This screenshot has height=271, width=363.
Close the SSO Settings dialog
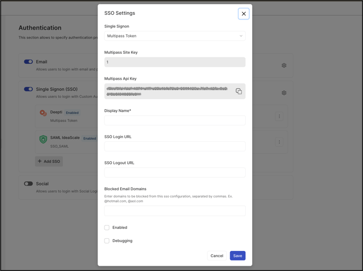pyautogui.click(x=244, y=14)
